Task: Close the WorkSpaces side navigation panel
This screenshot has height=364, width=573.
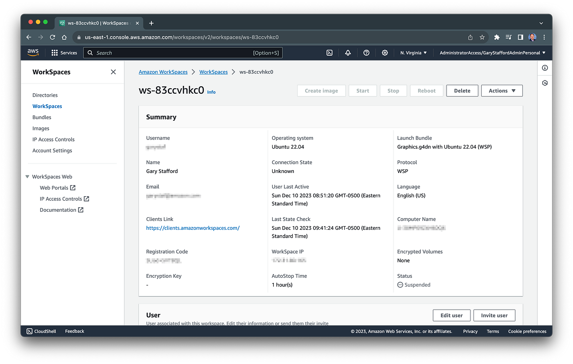Action: click(x=113, y=72)
